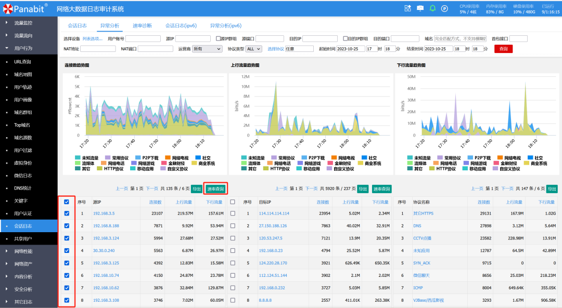Select the 异常分析 tab

pos(110,25)
